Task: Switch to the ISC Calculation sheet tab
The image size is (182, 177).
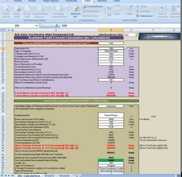Action: coord(29,176)
